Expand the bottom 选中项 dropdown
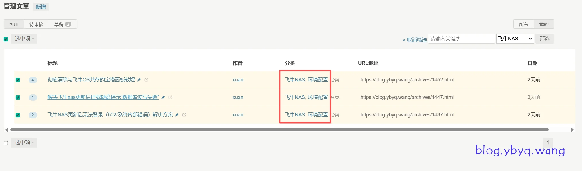 pos(24,142)
